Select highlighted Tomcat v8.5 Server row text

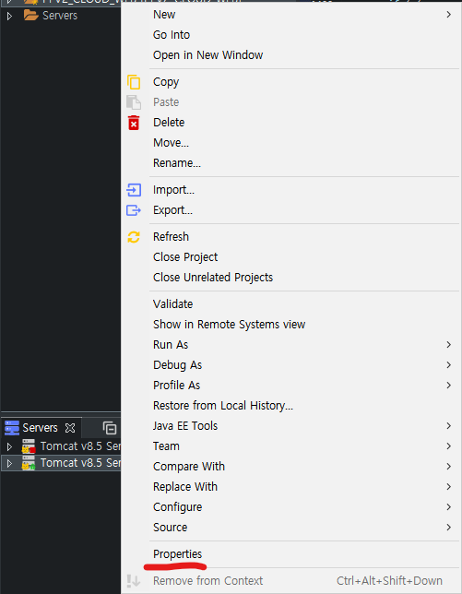[80, 463]
